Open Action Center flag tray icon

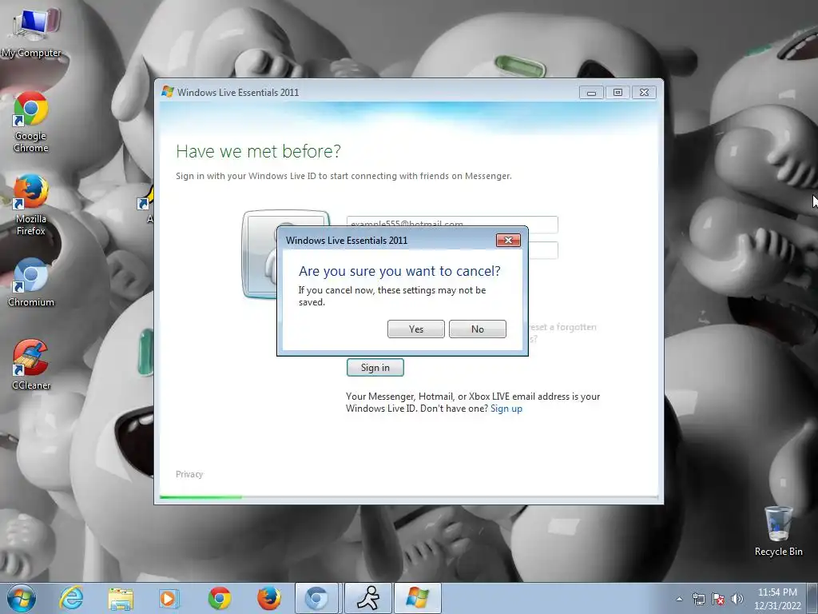click(x=718, y=599)
